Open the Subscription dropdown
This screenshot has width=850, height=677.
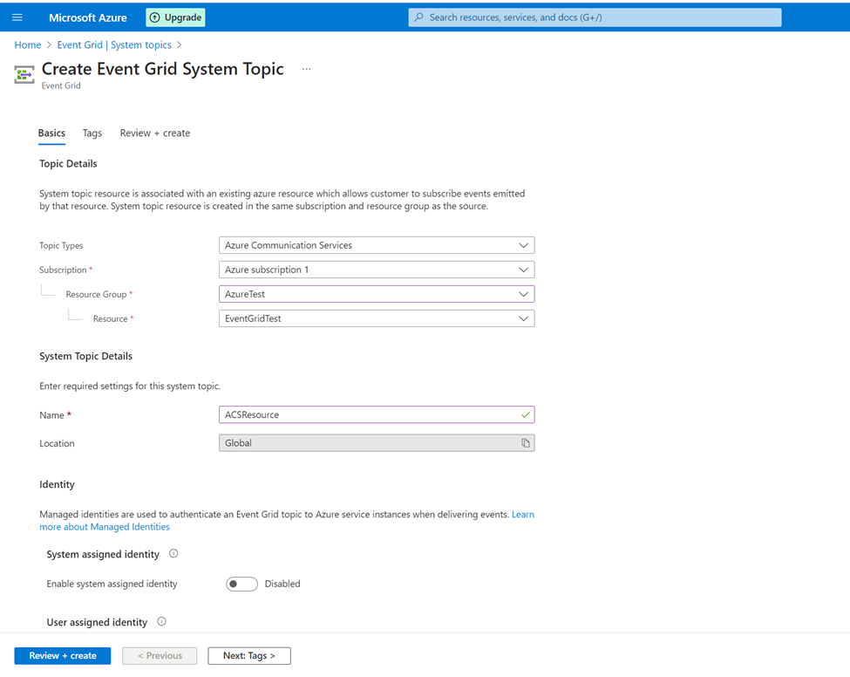pyautogui.click(x=377, y=270)
